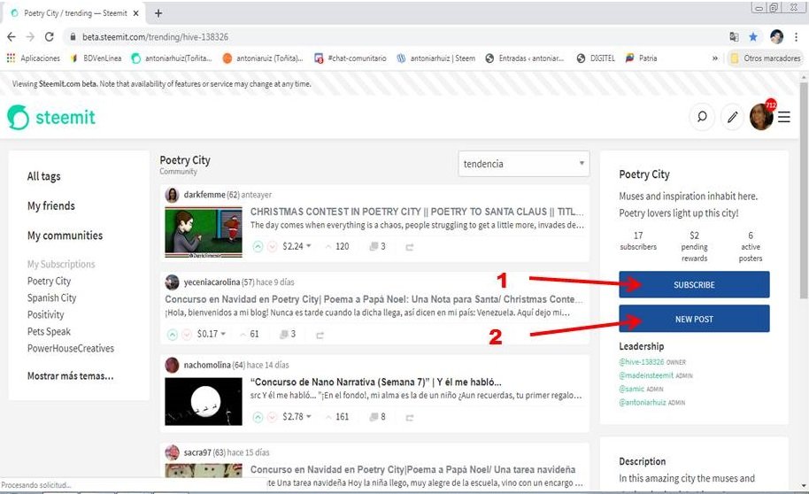Resteem the yeceniacarolina post
This screenshot has width=809, height=494.
[x=320, y=335]
